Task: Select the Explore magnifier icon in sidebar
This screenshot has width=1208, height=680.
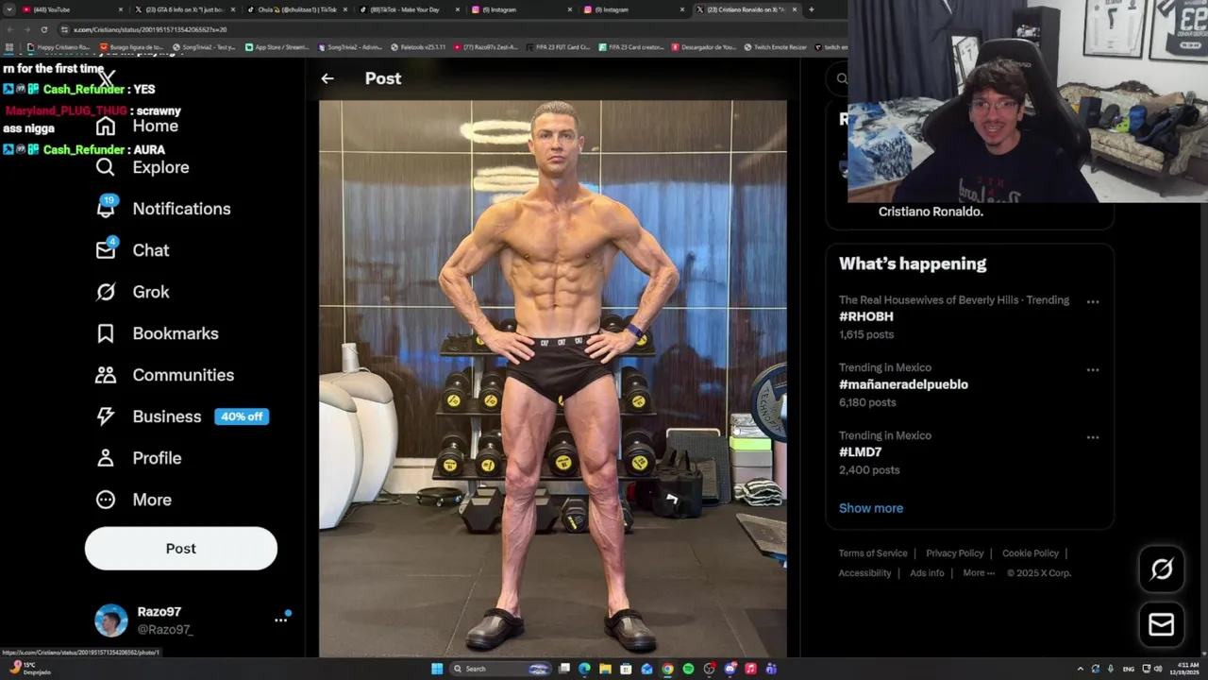Action: point(106,167)
